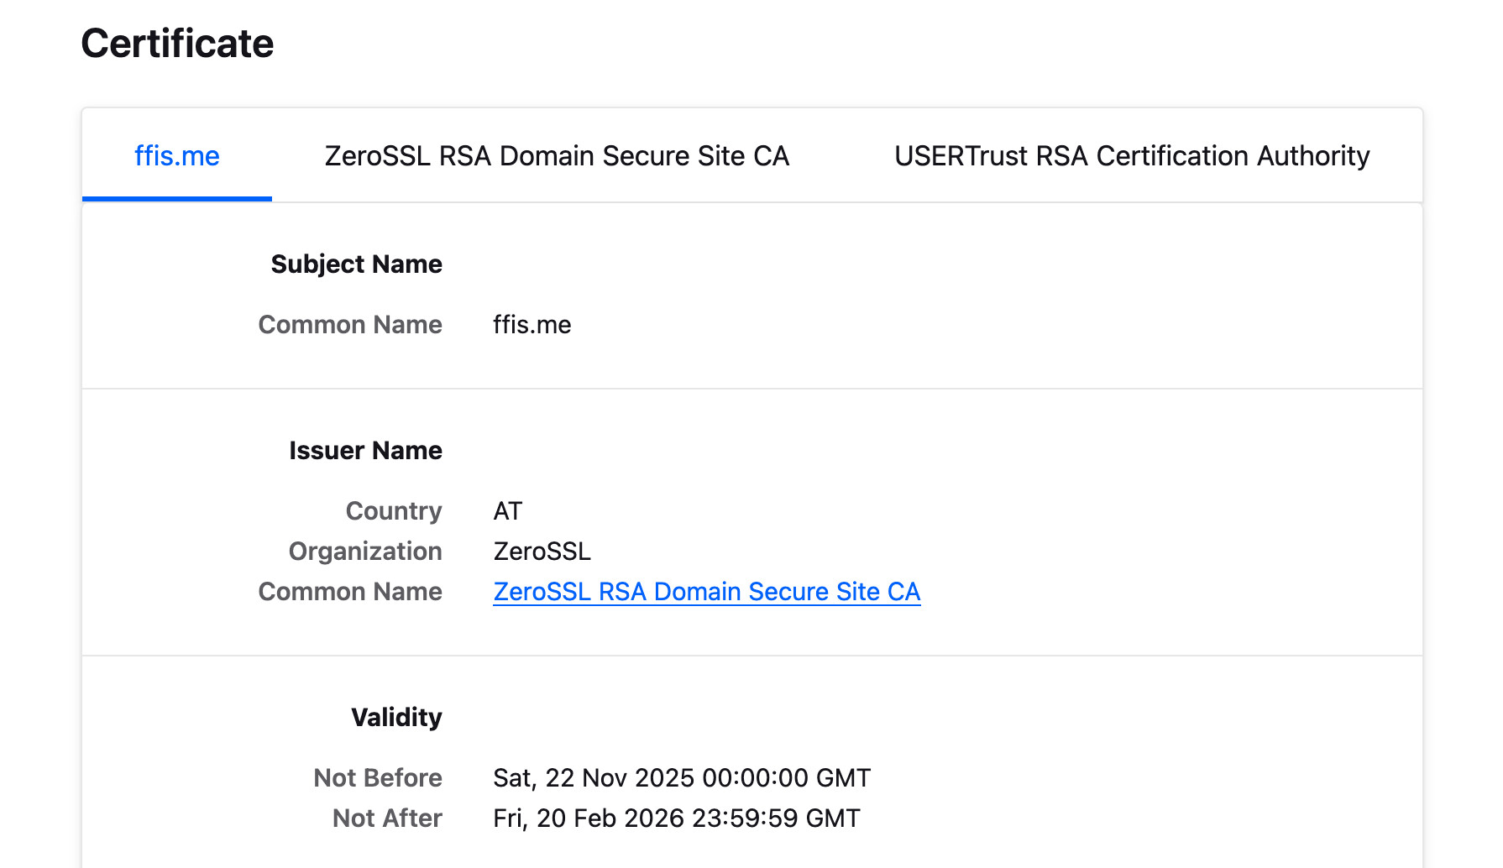Image resolution: width=1503 pixels, height=868 pixels.
Task: Click the ZeroSSL organization value
Action: coord(542,552)
